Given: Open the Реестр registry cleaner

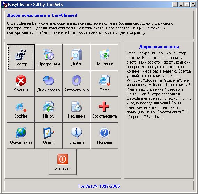Looking at the screenshot, I should [21, 57].
